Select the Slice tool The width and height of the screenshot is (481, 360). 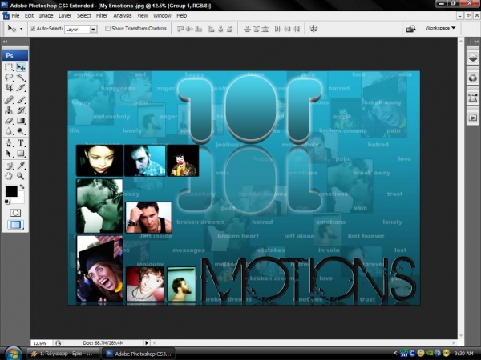[21, 88]
